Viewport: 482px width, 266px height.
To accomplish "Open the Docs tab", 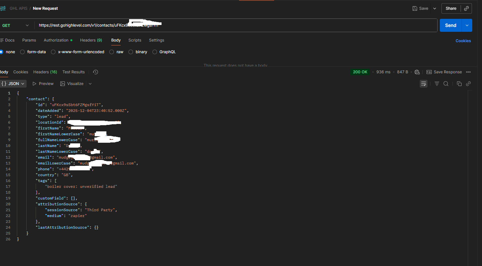I will coord(7,40).
